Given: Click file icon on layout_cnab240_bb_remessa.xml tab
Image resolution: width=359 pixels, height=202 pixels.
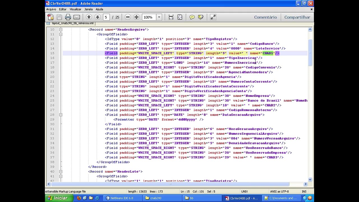Looking at the screenshot, I should (x=48, y=23).
